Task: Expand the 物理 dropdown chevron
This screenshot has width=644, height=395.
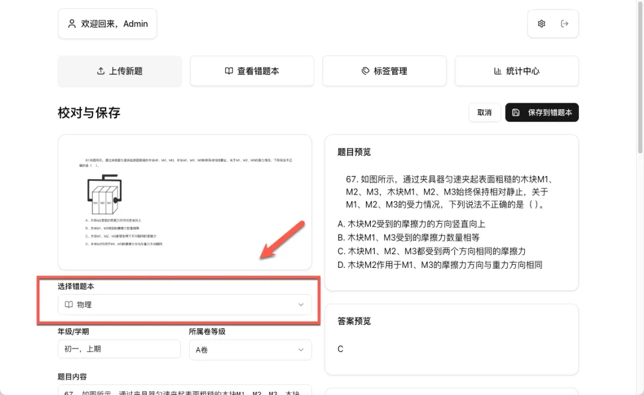Action: [x=301, y=304]
